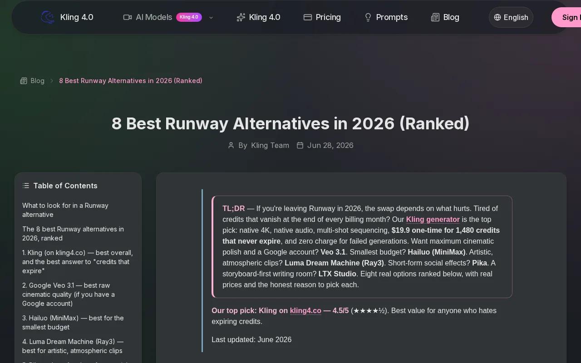
Task: Click the 'Kling Team' author name
Action: tap(270, 145)
